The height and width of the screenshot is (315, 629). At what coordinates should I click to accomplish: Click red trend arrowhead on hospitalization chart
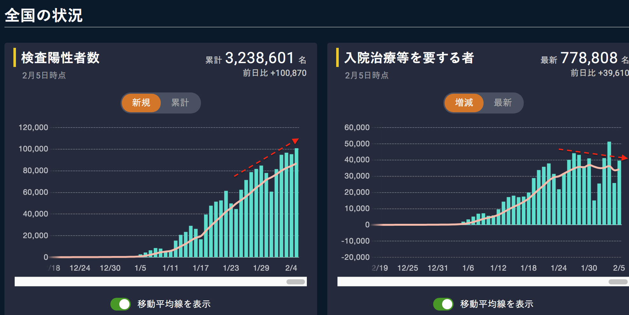(625, 158)
